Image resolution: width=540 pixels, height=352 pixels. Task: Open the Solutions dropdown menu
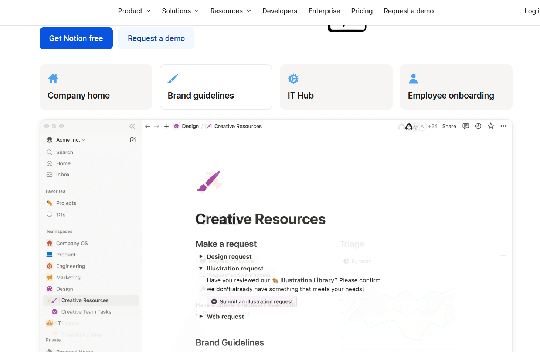(181, 11)
